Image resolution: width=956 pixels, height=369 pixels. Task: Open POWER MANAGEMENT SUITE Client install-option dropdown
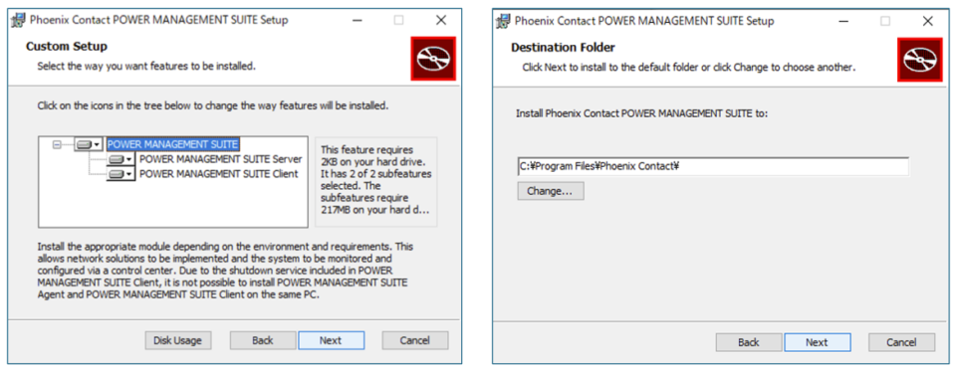click(120, 174)
